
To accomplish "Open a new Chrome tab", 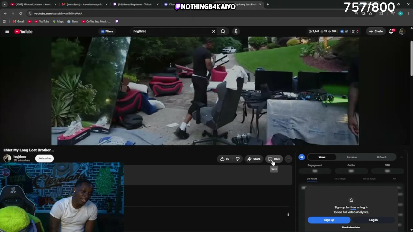I will click(268, 5).
